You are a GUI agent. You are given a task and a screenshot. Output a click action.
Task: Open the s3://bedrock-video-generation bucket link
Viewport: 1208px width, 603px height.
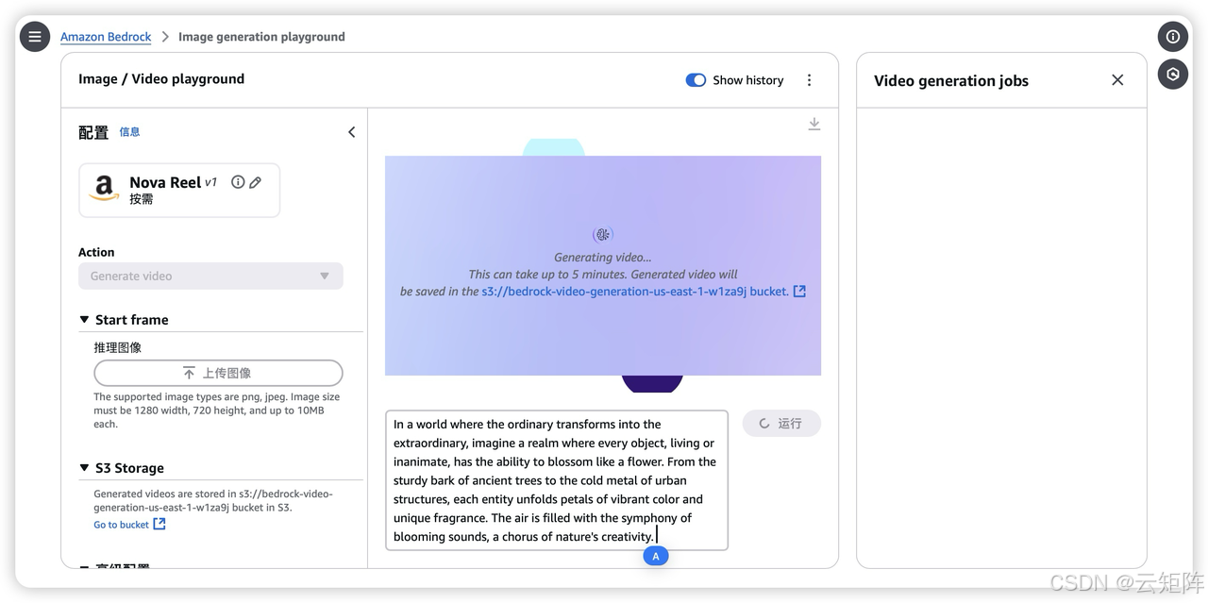pos(635,292)
